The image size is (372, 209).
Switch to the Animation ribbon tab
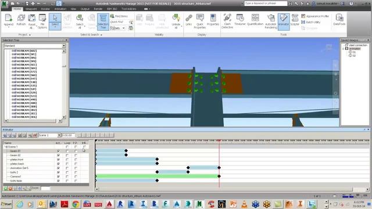point(60,9)
